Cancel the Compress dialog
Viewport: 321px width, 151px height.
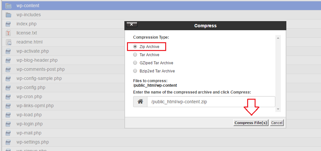(277, 123)
